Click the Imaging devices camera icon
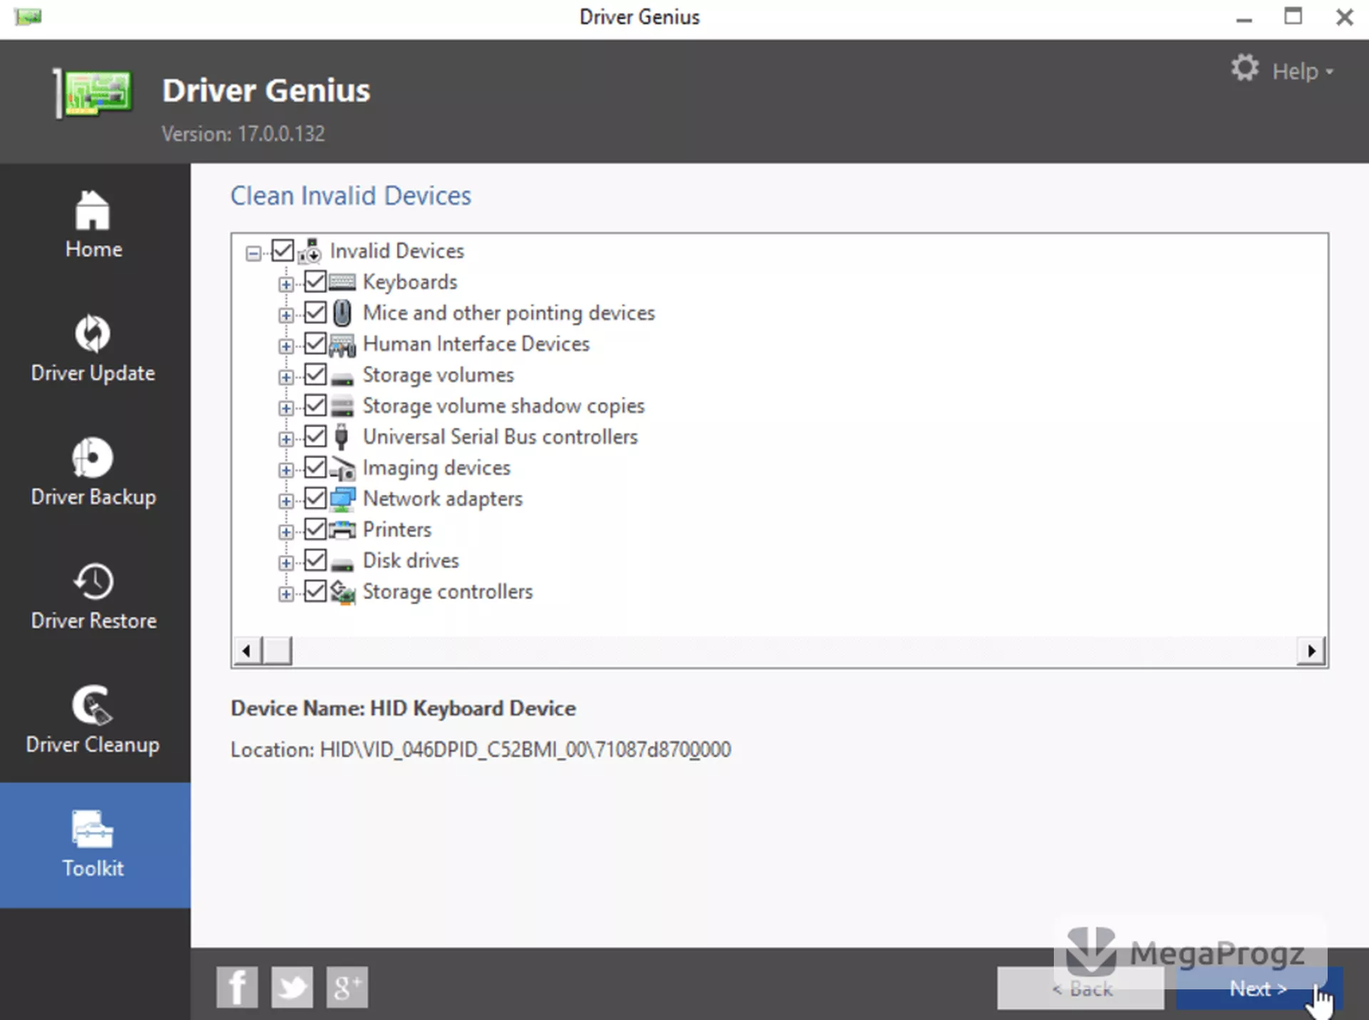This screenshot has width=1369, height=1020. click(x=342, y=468)
